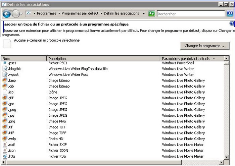The height and width of the screenshot is (166, 235).
Task: Click the Fichier K3G description
Action: click(x=57, y=156)
